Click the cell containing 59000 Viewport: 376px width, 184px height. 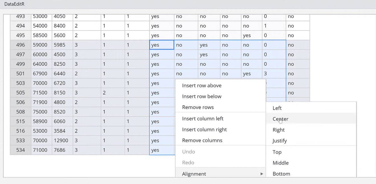pyautogui.click(x=41, y=45)
